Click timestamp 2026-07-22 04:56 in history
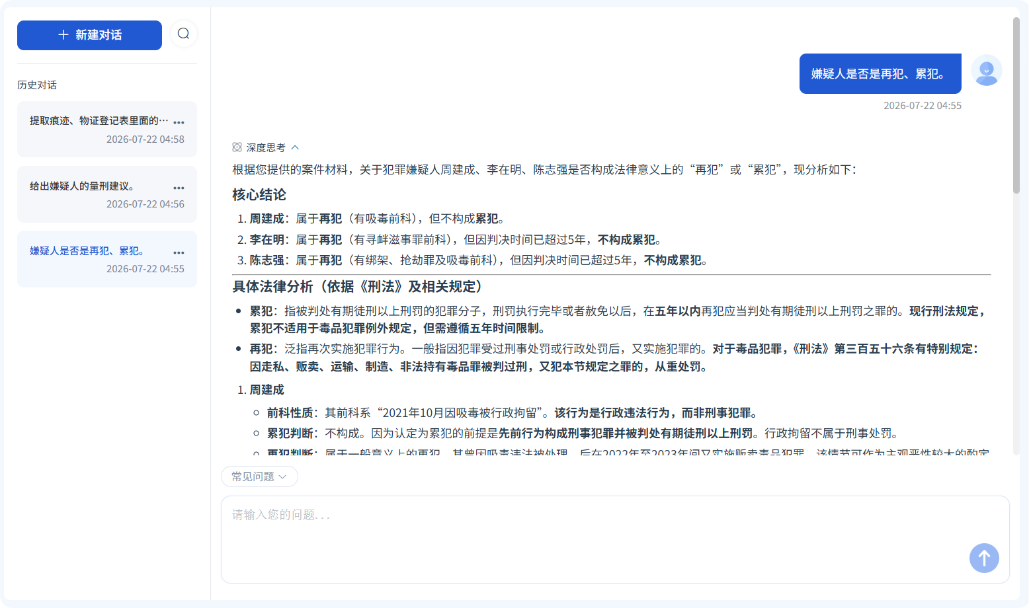The height and width of the screenshot is (608, 1031). pyautogui.click(x=145, y=204)
